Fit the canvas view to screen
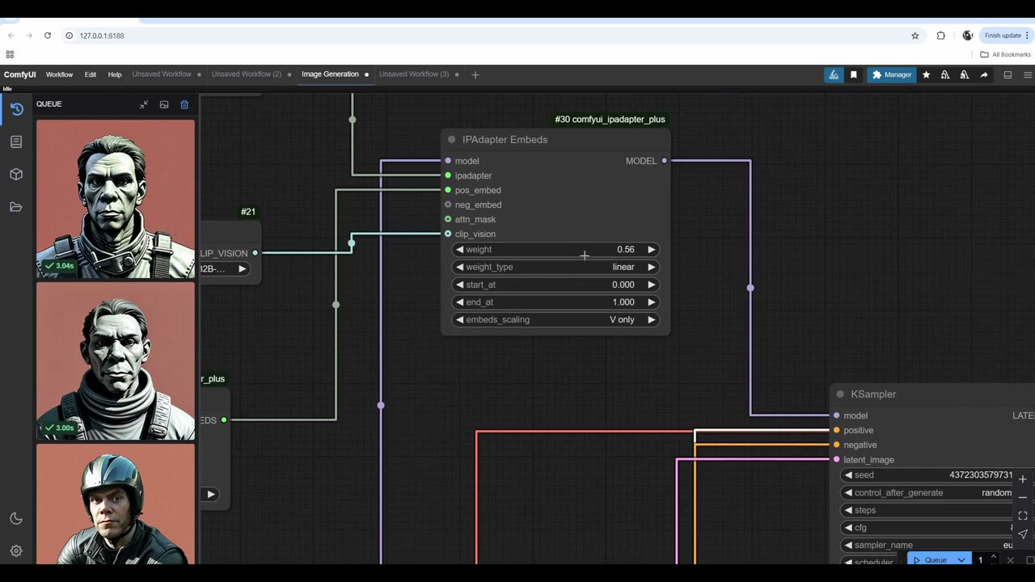Viewport: 1035px width, 582px height. coord(1023,516)
